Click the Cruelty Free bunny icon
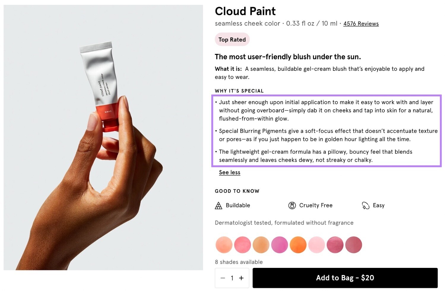 click(292, 205)
